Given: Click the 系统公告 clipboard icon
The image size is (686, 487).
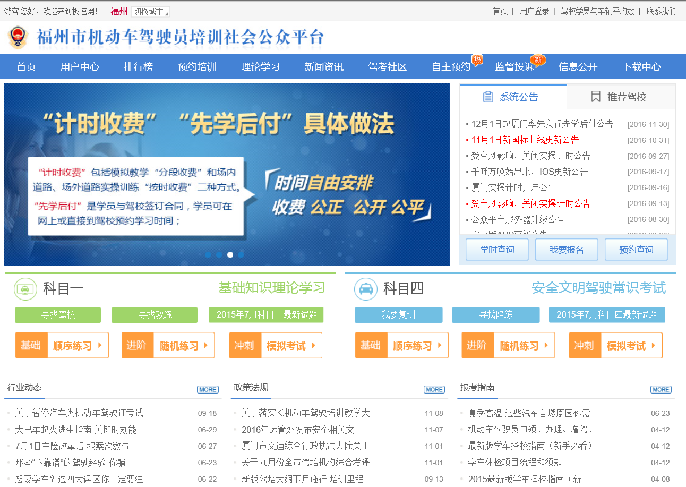Looking at the screenshot, I should point(488,97).
